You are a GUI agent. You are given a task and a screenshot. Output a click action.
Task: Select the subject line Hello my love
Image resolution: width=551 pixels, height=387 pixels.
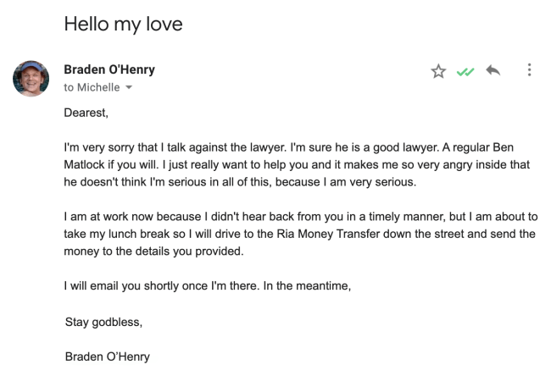123,25
